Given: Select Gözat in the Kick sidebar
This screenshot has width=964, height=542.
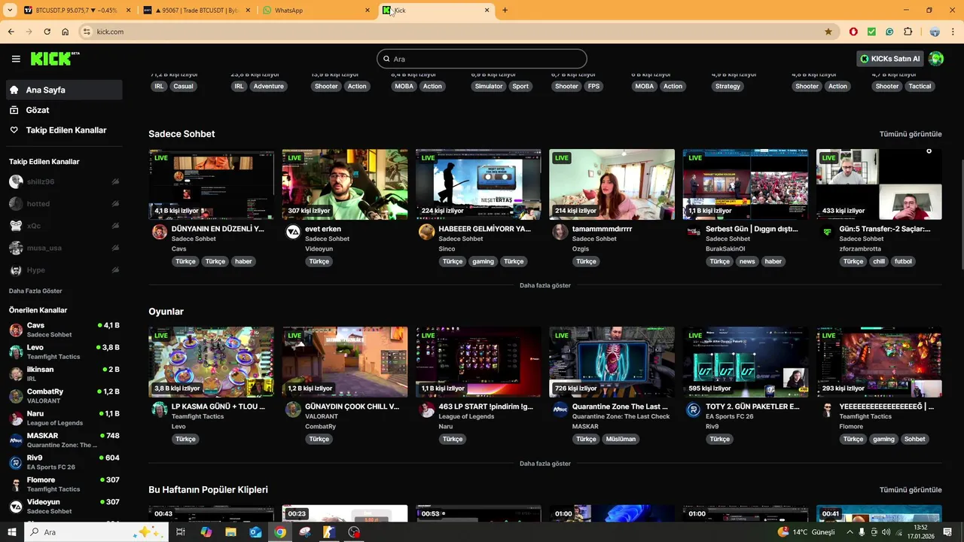Looking at the screenshot, I should [64, 110].
